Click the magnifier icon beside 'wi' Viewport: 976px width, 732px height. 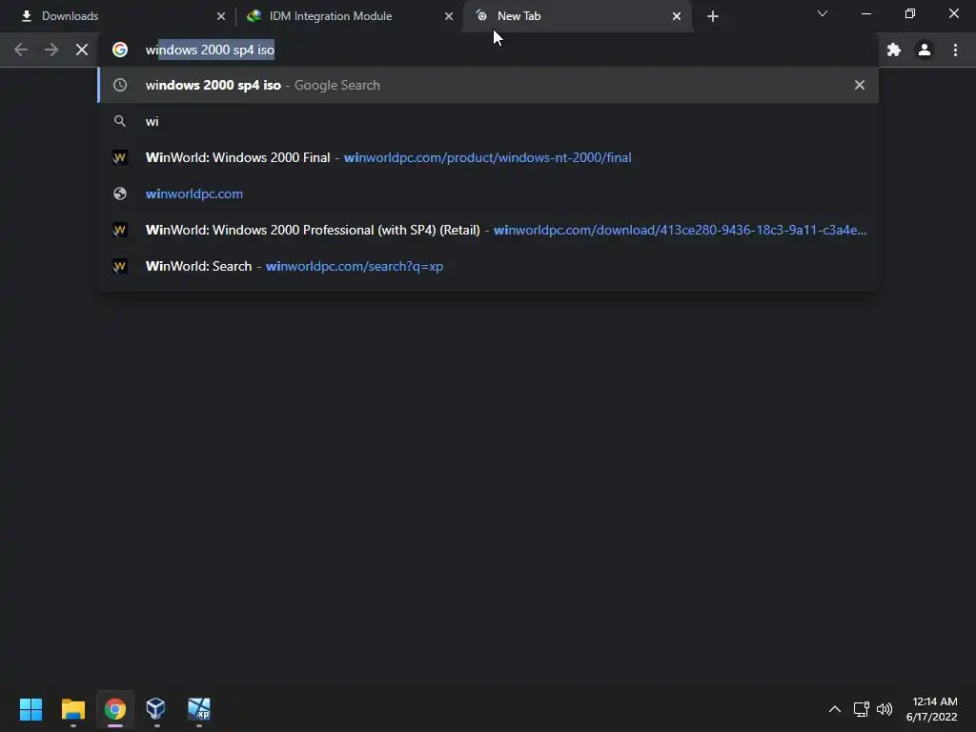tap(120, 121)
